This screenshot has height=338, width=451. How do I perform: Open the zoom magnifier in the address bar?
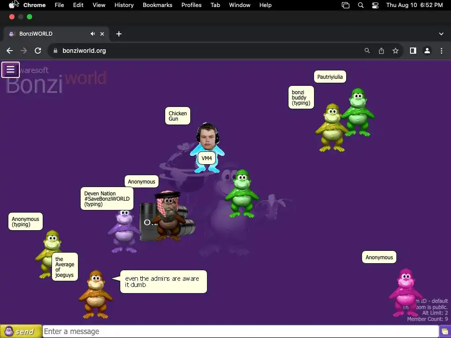coord(367,51)
